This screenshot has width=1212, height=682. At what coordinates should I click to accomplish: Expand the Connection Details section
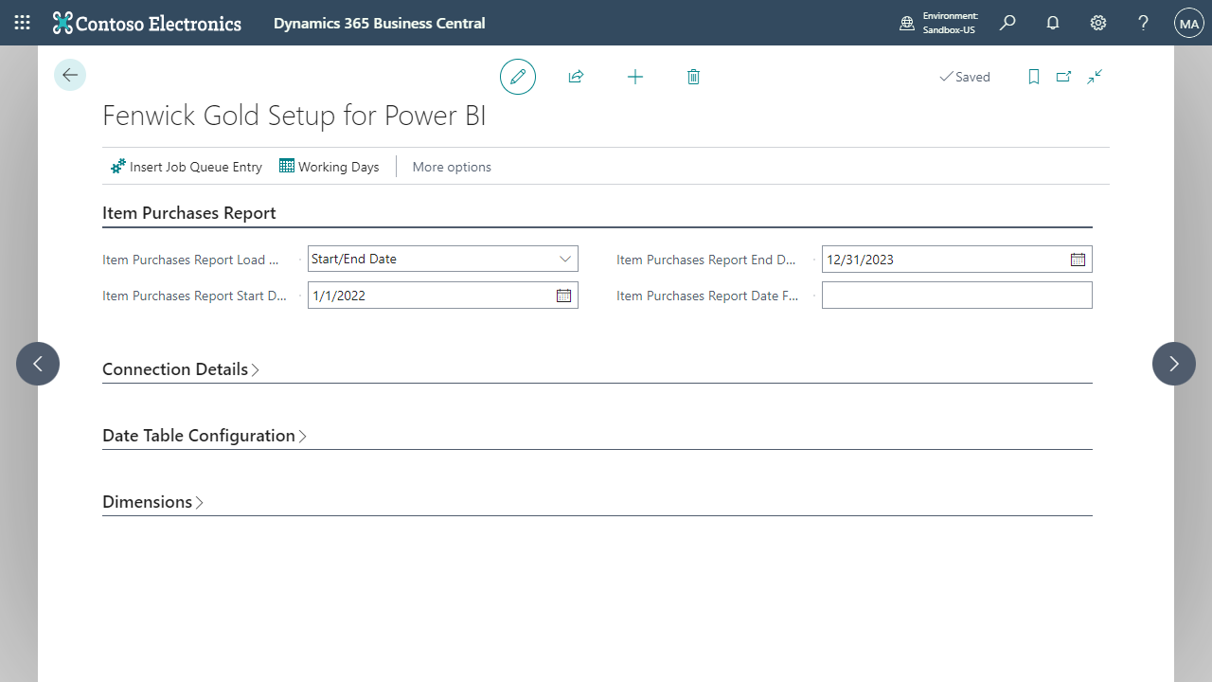[x=181, y=369]
